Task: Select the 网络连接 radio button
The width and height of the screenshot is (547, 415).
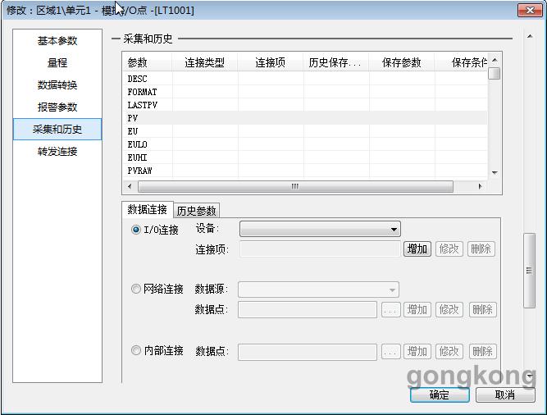Action: 135,289
